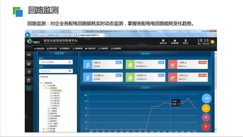Select the gauge dashboard sidebar icon
The width and height of the screenshot is (243, 137).
(29, 55)
